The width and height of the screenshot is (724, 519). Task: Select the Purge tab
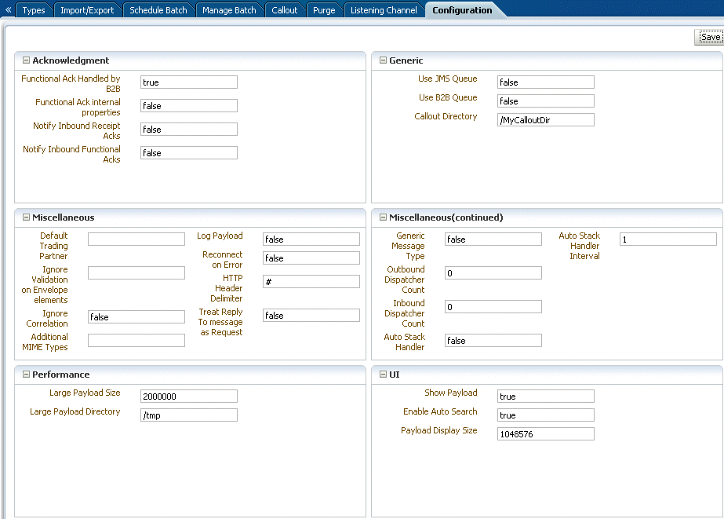click(x=324, y=10)
